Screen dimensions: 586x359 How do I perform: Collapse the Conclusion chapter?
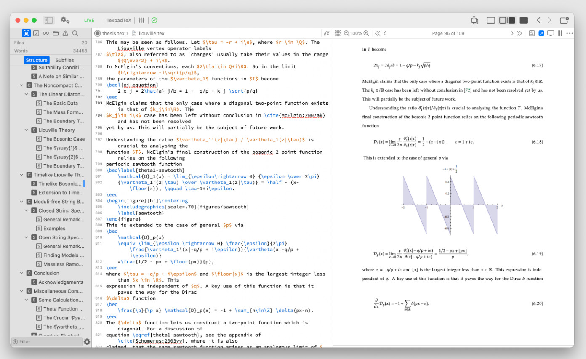21,273
